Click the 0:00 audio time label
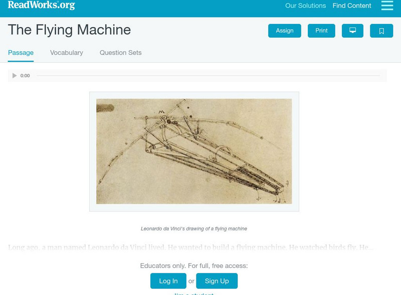401x295 pixels. (25, 76)
